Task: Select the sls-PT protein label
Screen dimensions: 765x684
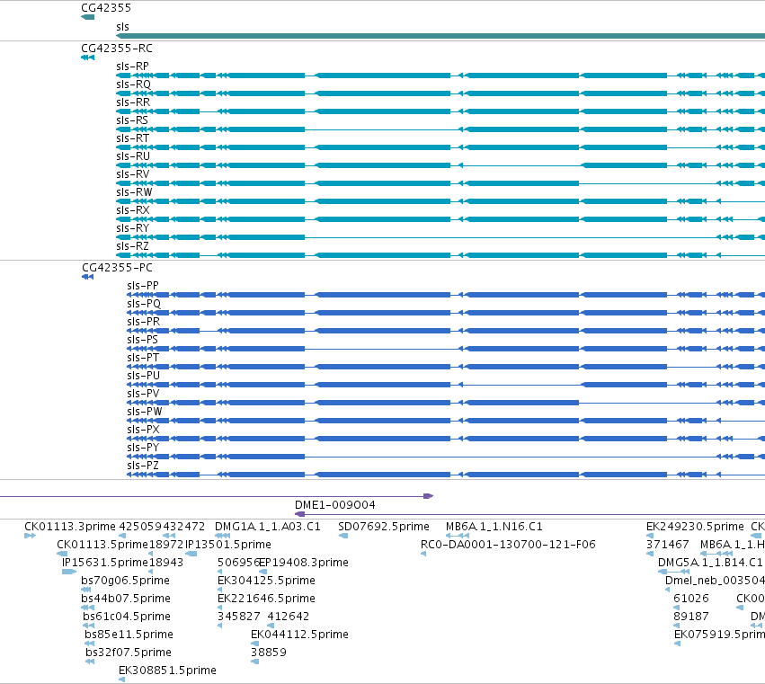Action: pos(143,358)
